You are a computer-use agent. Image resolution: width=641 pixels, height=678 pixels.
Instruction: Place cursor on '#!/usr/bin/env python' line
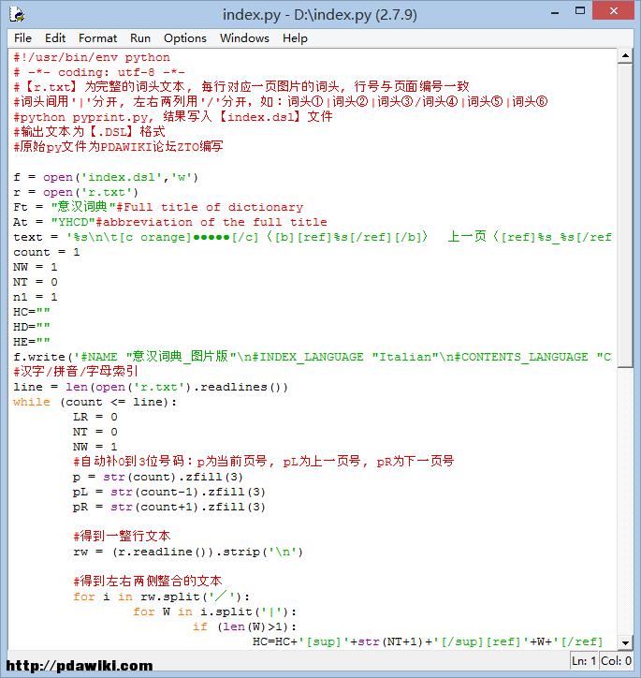click(92, 57)
